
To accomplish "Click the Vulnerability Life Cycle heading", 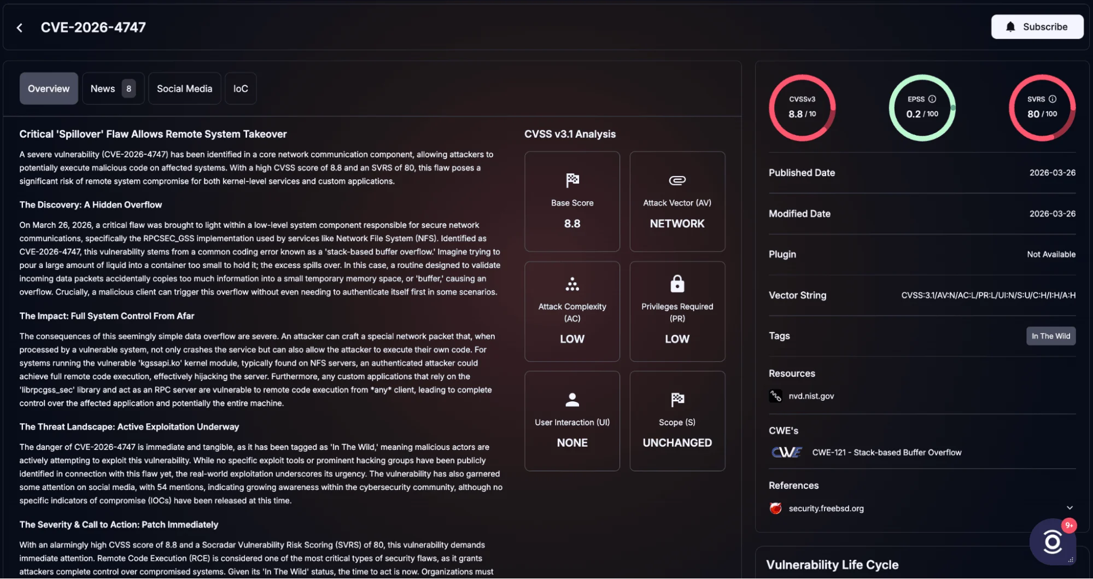I will click(x=832, y=565).
